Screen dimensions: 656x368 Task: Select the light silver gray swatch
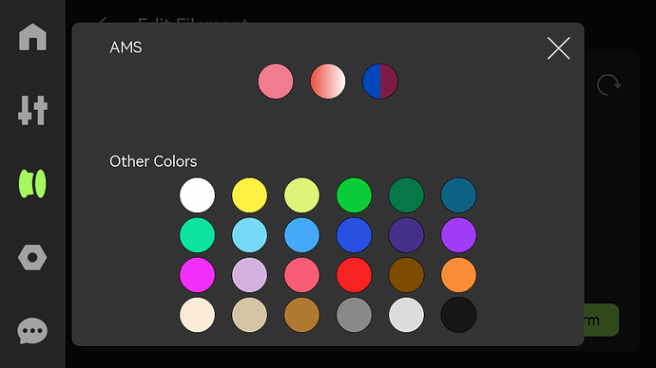pyautogui.click(x=406, y=315)
